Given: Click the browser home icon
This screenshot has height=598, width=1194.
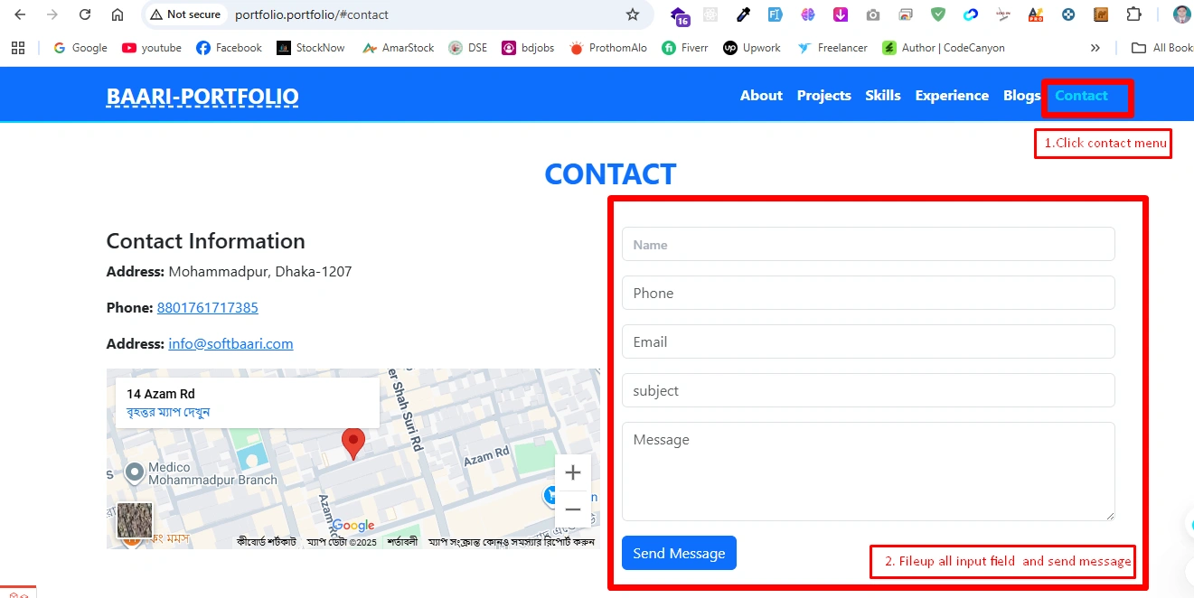Looking at the screenshot, I should pyautogui.click(x=118, y=14).
